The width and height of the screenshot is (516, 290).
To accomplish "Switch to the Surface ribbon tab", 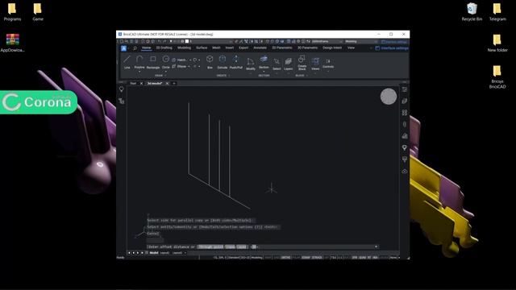I will point(202,48).
